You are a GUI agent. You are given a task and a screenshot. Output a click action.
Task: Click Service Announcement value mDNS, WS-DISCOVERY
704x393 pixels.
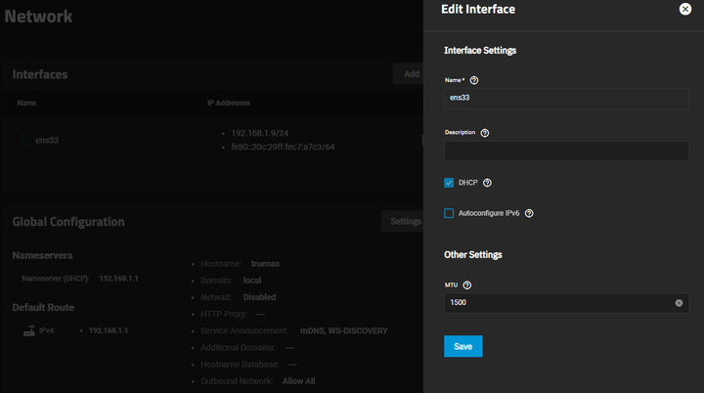coord(343,331)
